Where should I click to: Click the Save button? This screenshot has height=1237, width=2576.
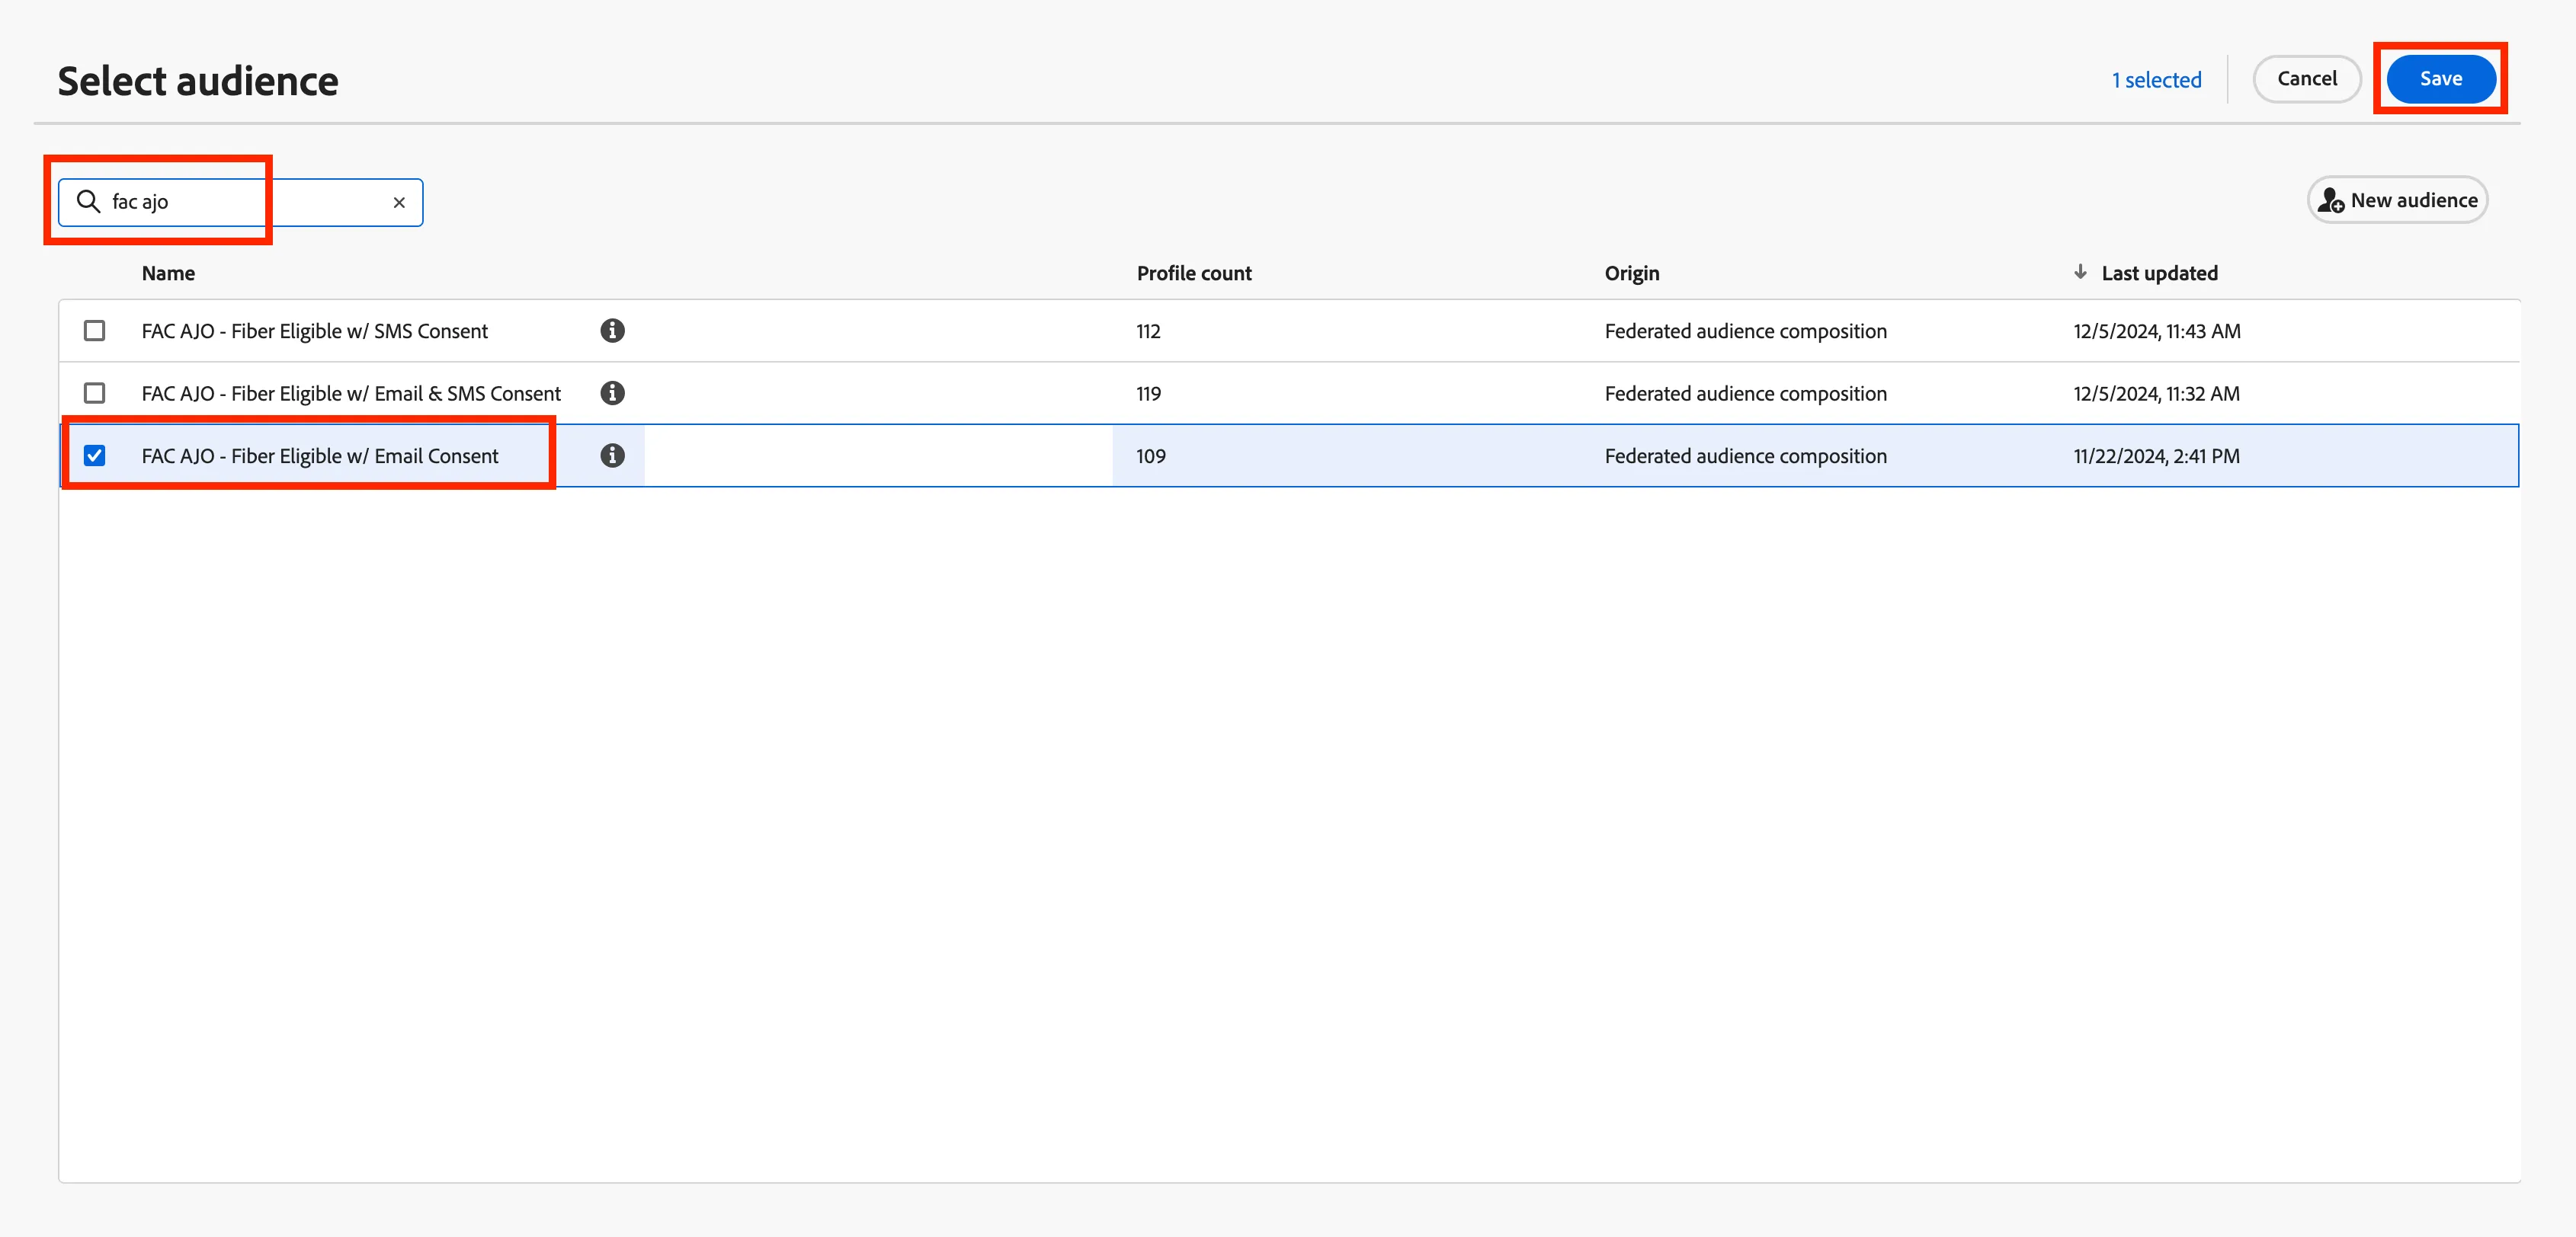coord(2440,79)
